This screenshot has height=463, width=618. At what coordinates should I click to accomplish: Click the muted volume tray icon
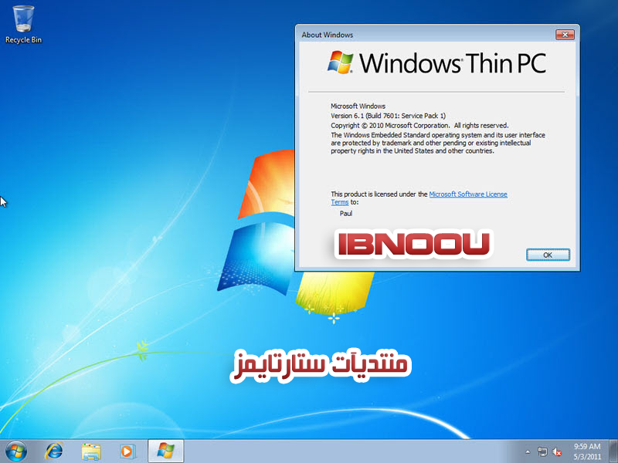click(x=557, y=452)
